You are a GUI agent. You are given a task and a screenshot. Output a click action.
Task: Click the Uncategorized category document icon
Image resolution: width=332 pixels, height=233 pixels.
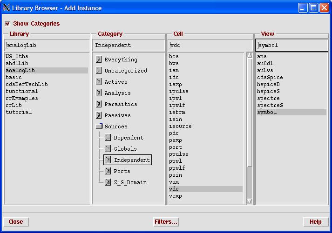(x=99, y=71)
